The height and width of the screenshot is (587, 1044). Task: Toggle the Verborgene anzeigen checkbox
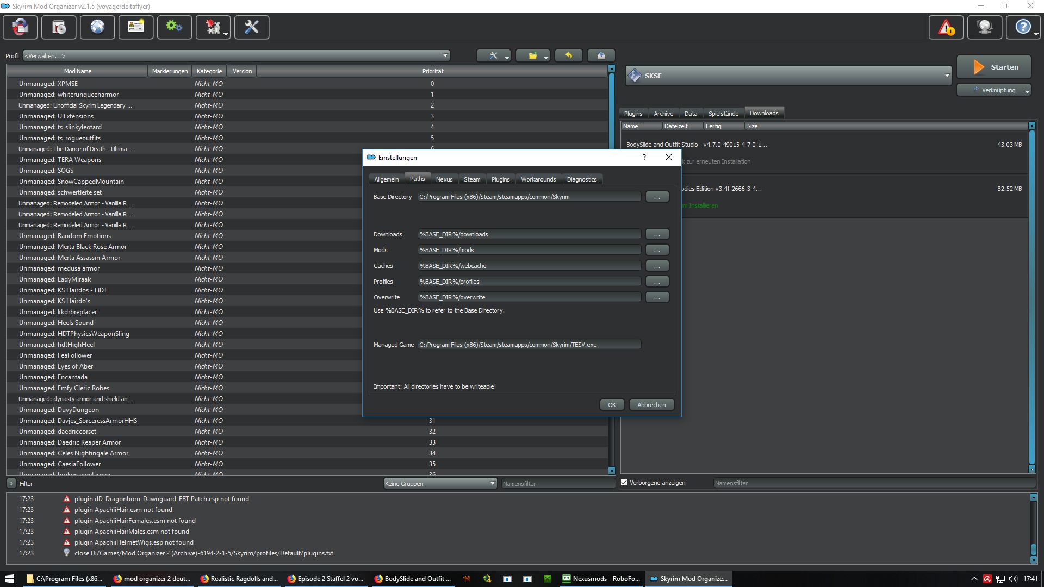[x=624, y=483]
